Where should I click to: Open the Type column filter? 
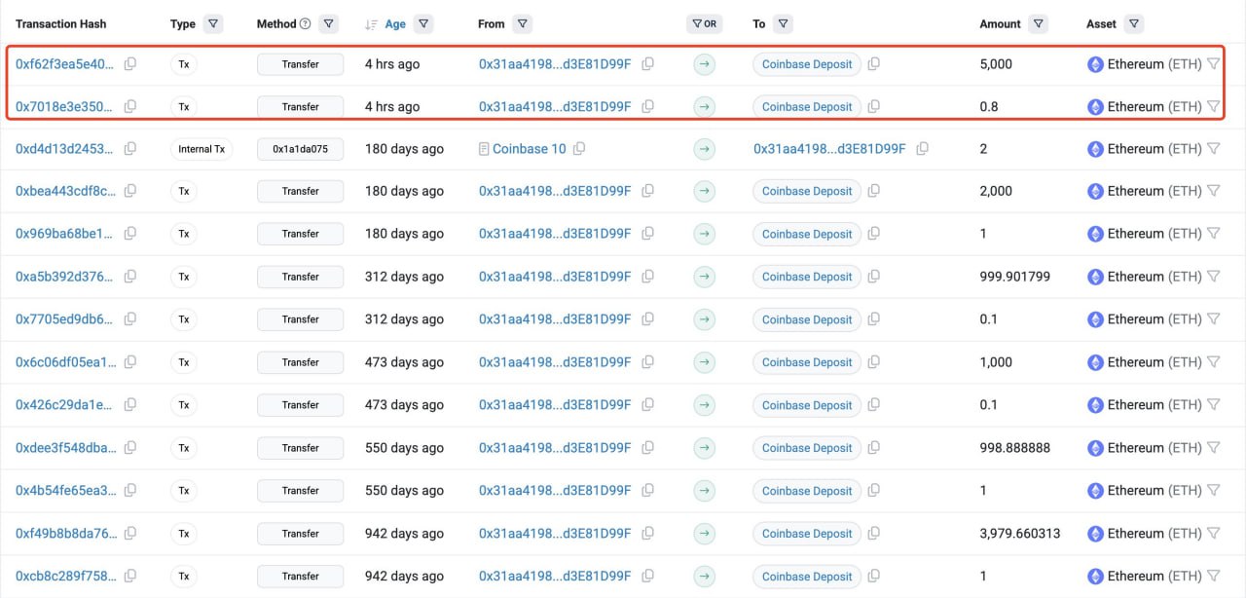tap(213, 23)
